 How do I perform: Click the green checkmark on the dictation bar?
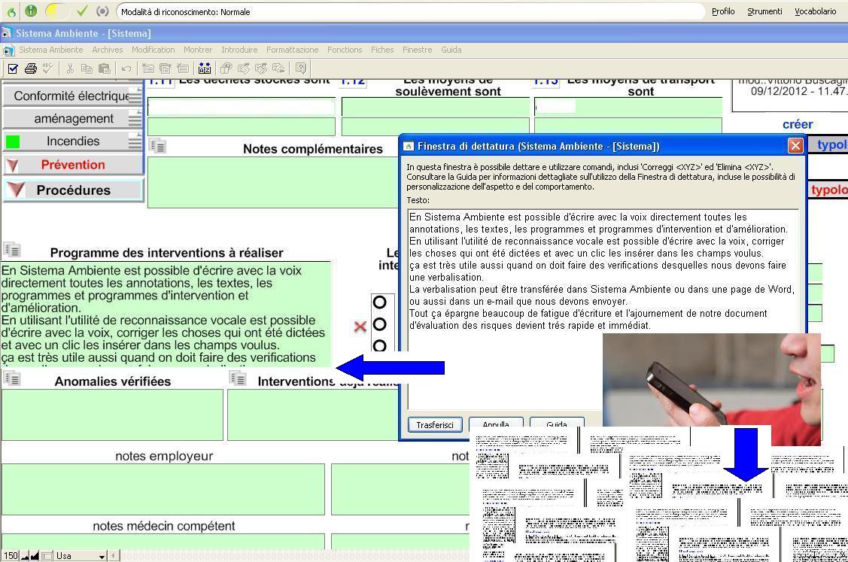(x=82, y=11)
